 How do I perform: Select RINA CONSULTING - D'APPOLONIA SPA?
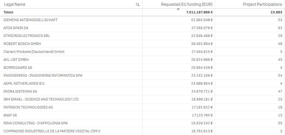35,123
